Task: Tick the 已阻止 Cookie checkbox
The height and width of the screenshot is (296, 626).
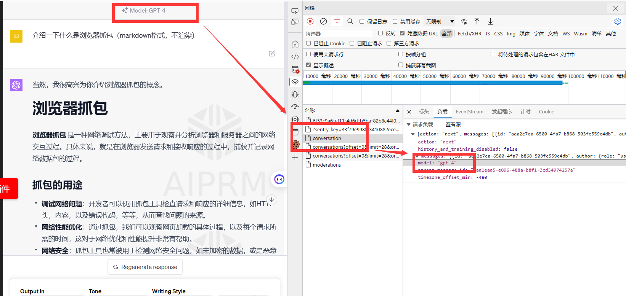Action: coord(308,43)
